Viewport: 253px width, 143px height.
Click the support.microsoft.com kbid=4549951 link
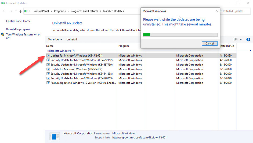click(139, 138)
